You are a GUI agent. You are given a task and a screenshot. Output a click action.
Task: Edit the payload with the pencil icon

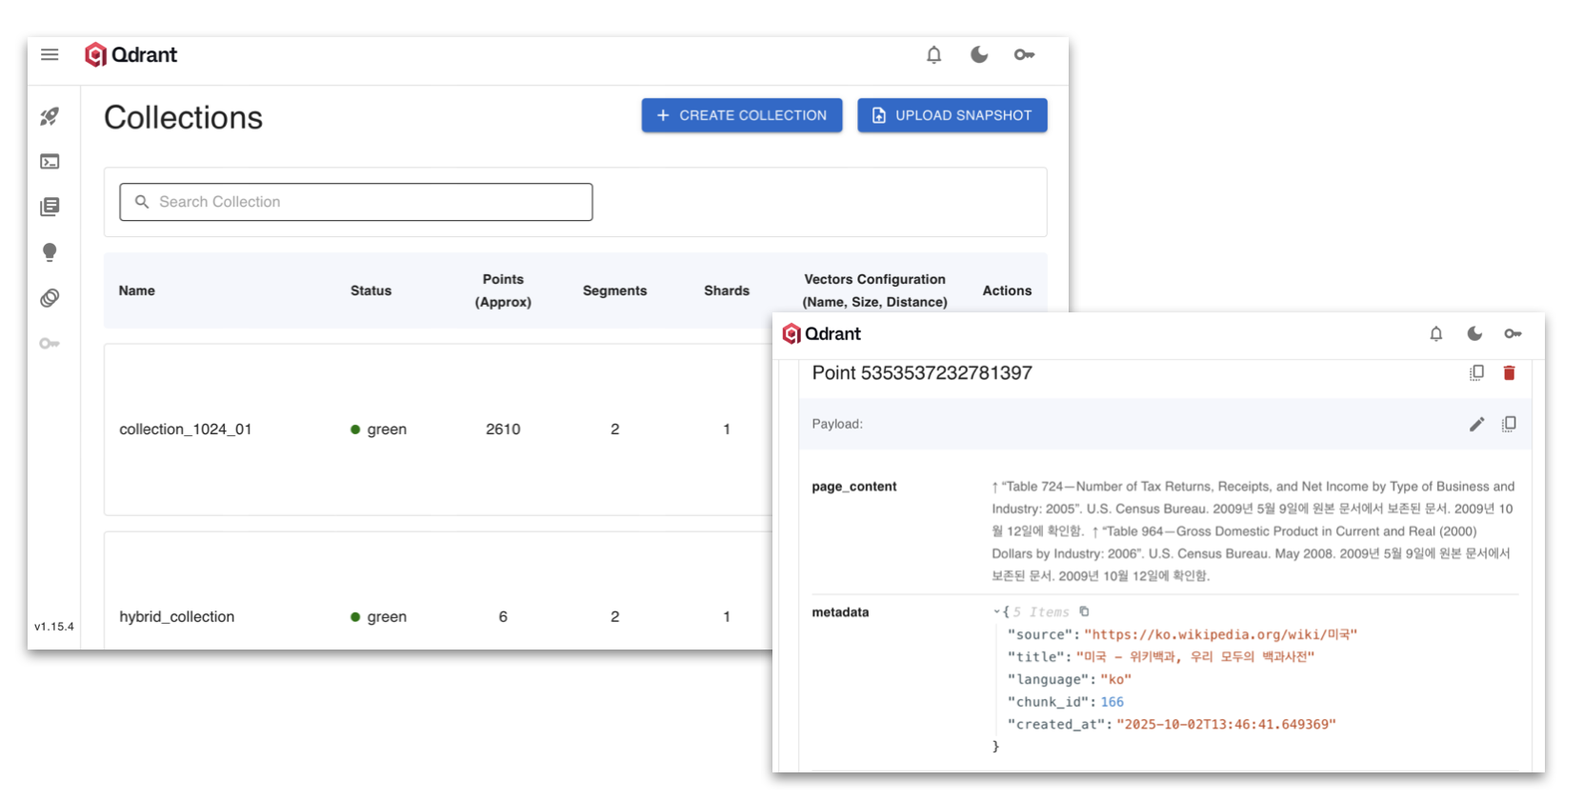coord(1476,425)
